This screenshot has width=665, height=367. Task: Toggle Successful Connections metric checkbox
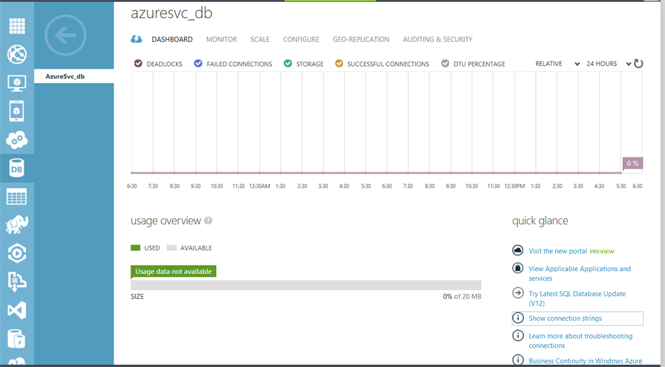tap(339, 64)
